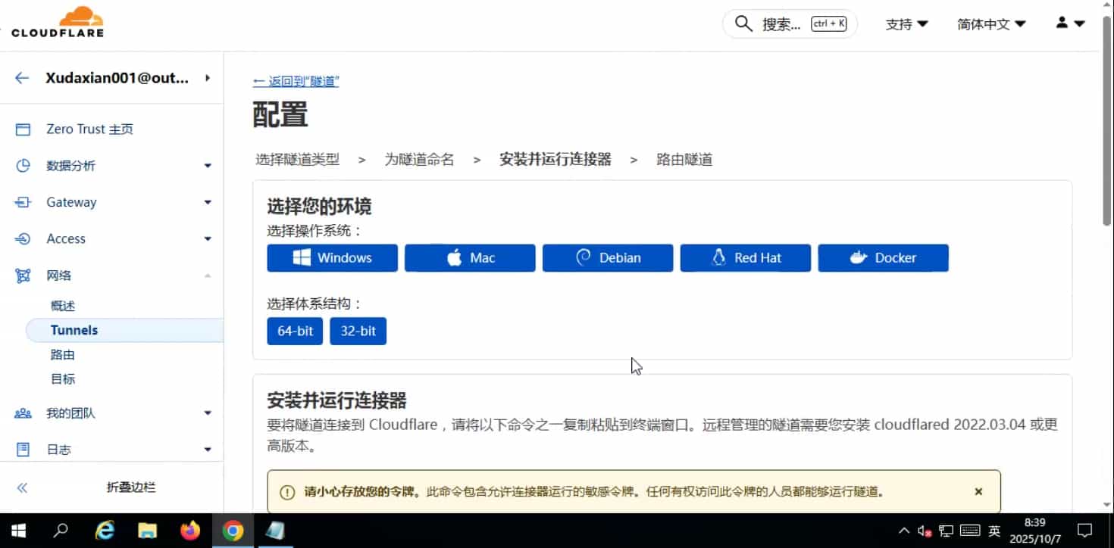Click the Access sidebar icon
Viewport: 1114px width, 548px height.
[23, 238]
